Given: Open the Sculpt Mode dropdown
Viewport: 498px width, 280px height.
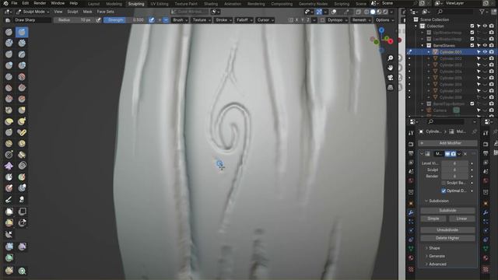Looking at the screenshot, I should point(33,12).
